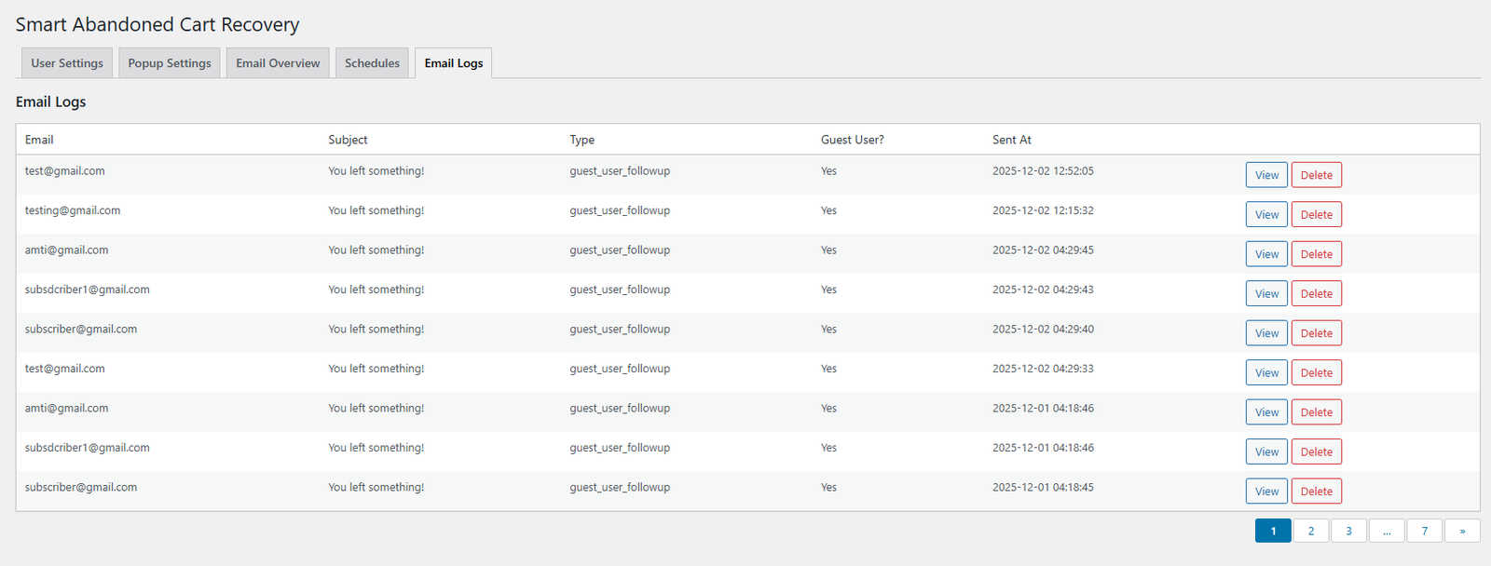View the email sent at 12:52:05
Image resolution: width=1491 pixels, height=566 pixels.
[1266, 175]
